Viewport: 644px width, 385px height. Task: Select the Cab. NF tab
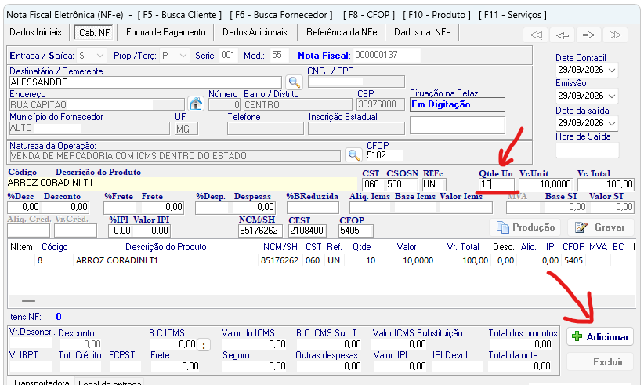coord(95,32)
